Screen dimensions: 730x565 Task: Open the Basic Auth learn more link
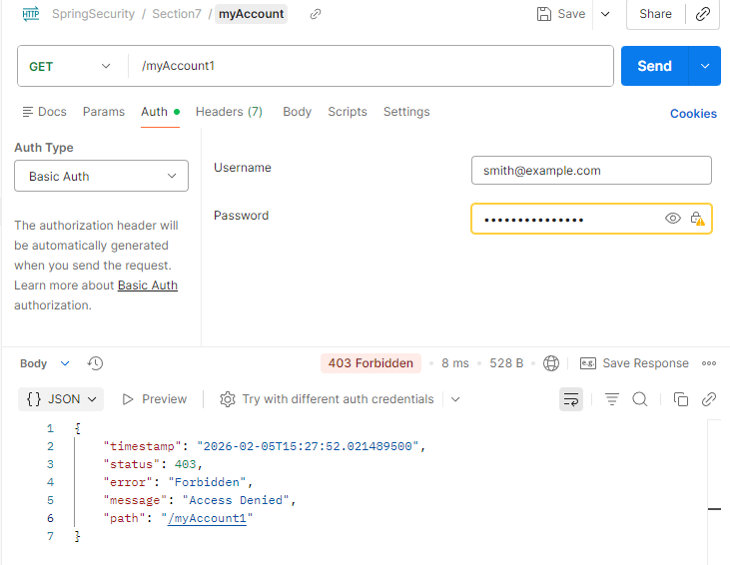point(148,285)
